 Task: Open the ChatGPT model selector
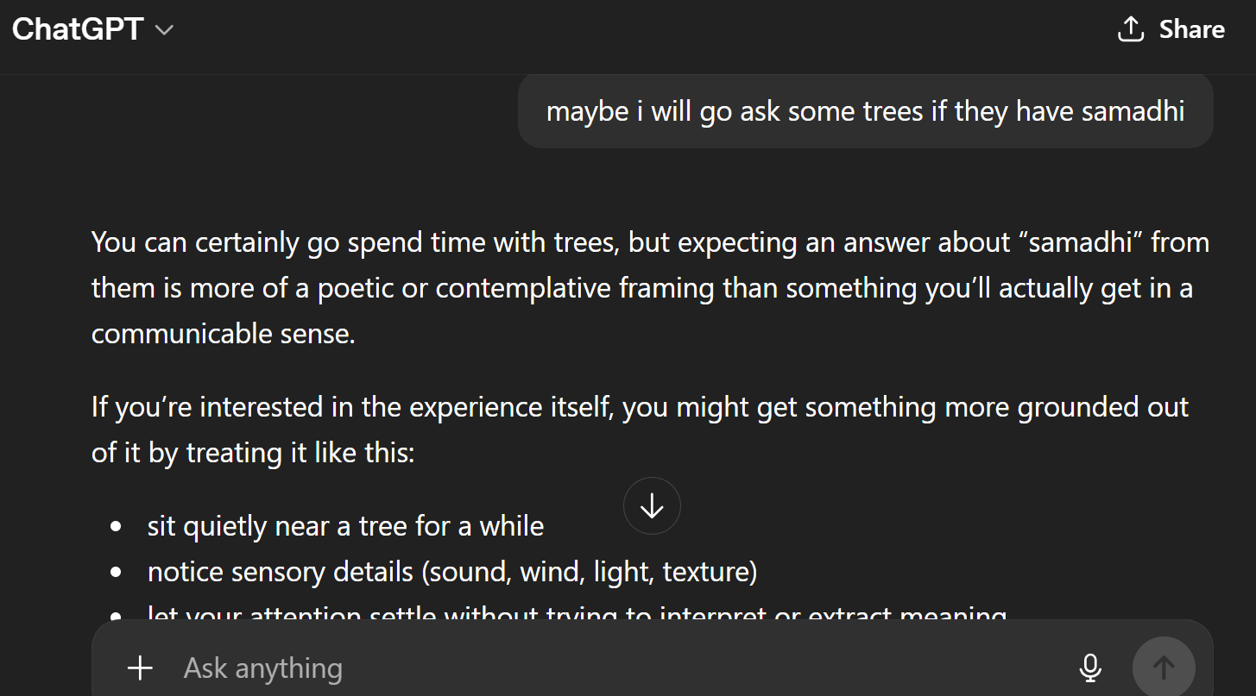(x=92, y=30)
